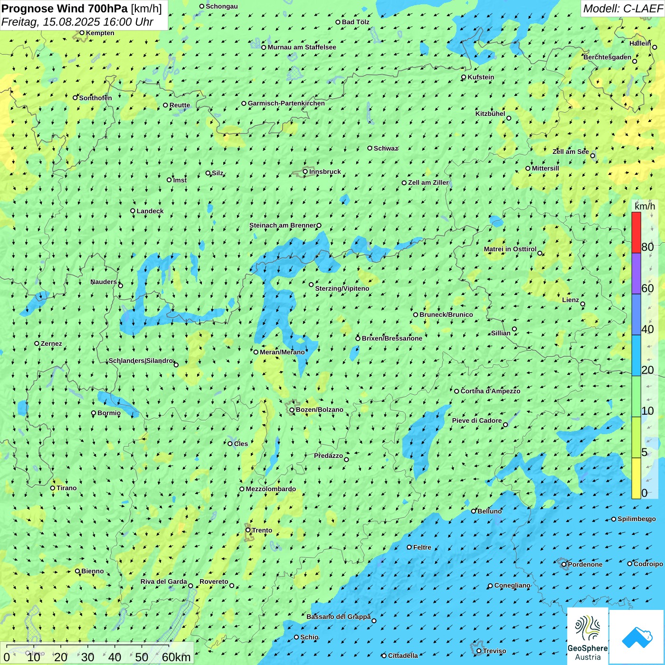Click the Zell am See label

(570, 152)
